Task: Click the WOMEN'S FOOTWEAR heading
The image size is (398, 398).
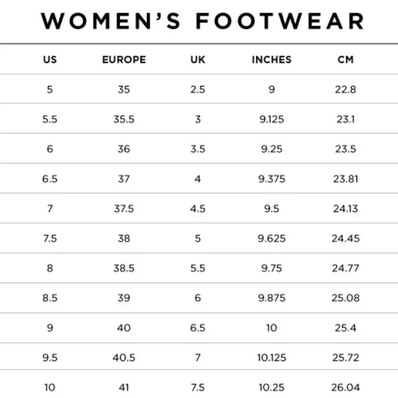Action: pyautogui.click(x=202, y=21)
